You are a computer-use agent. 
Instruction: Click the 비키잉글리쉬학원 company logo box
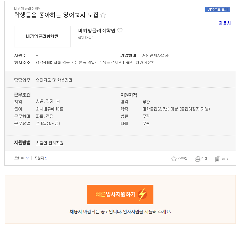[42, 36]
